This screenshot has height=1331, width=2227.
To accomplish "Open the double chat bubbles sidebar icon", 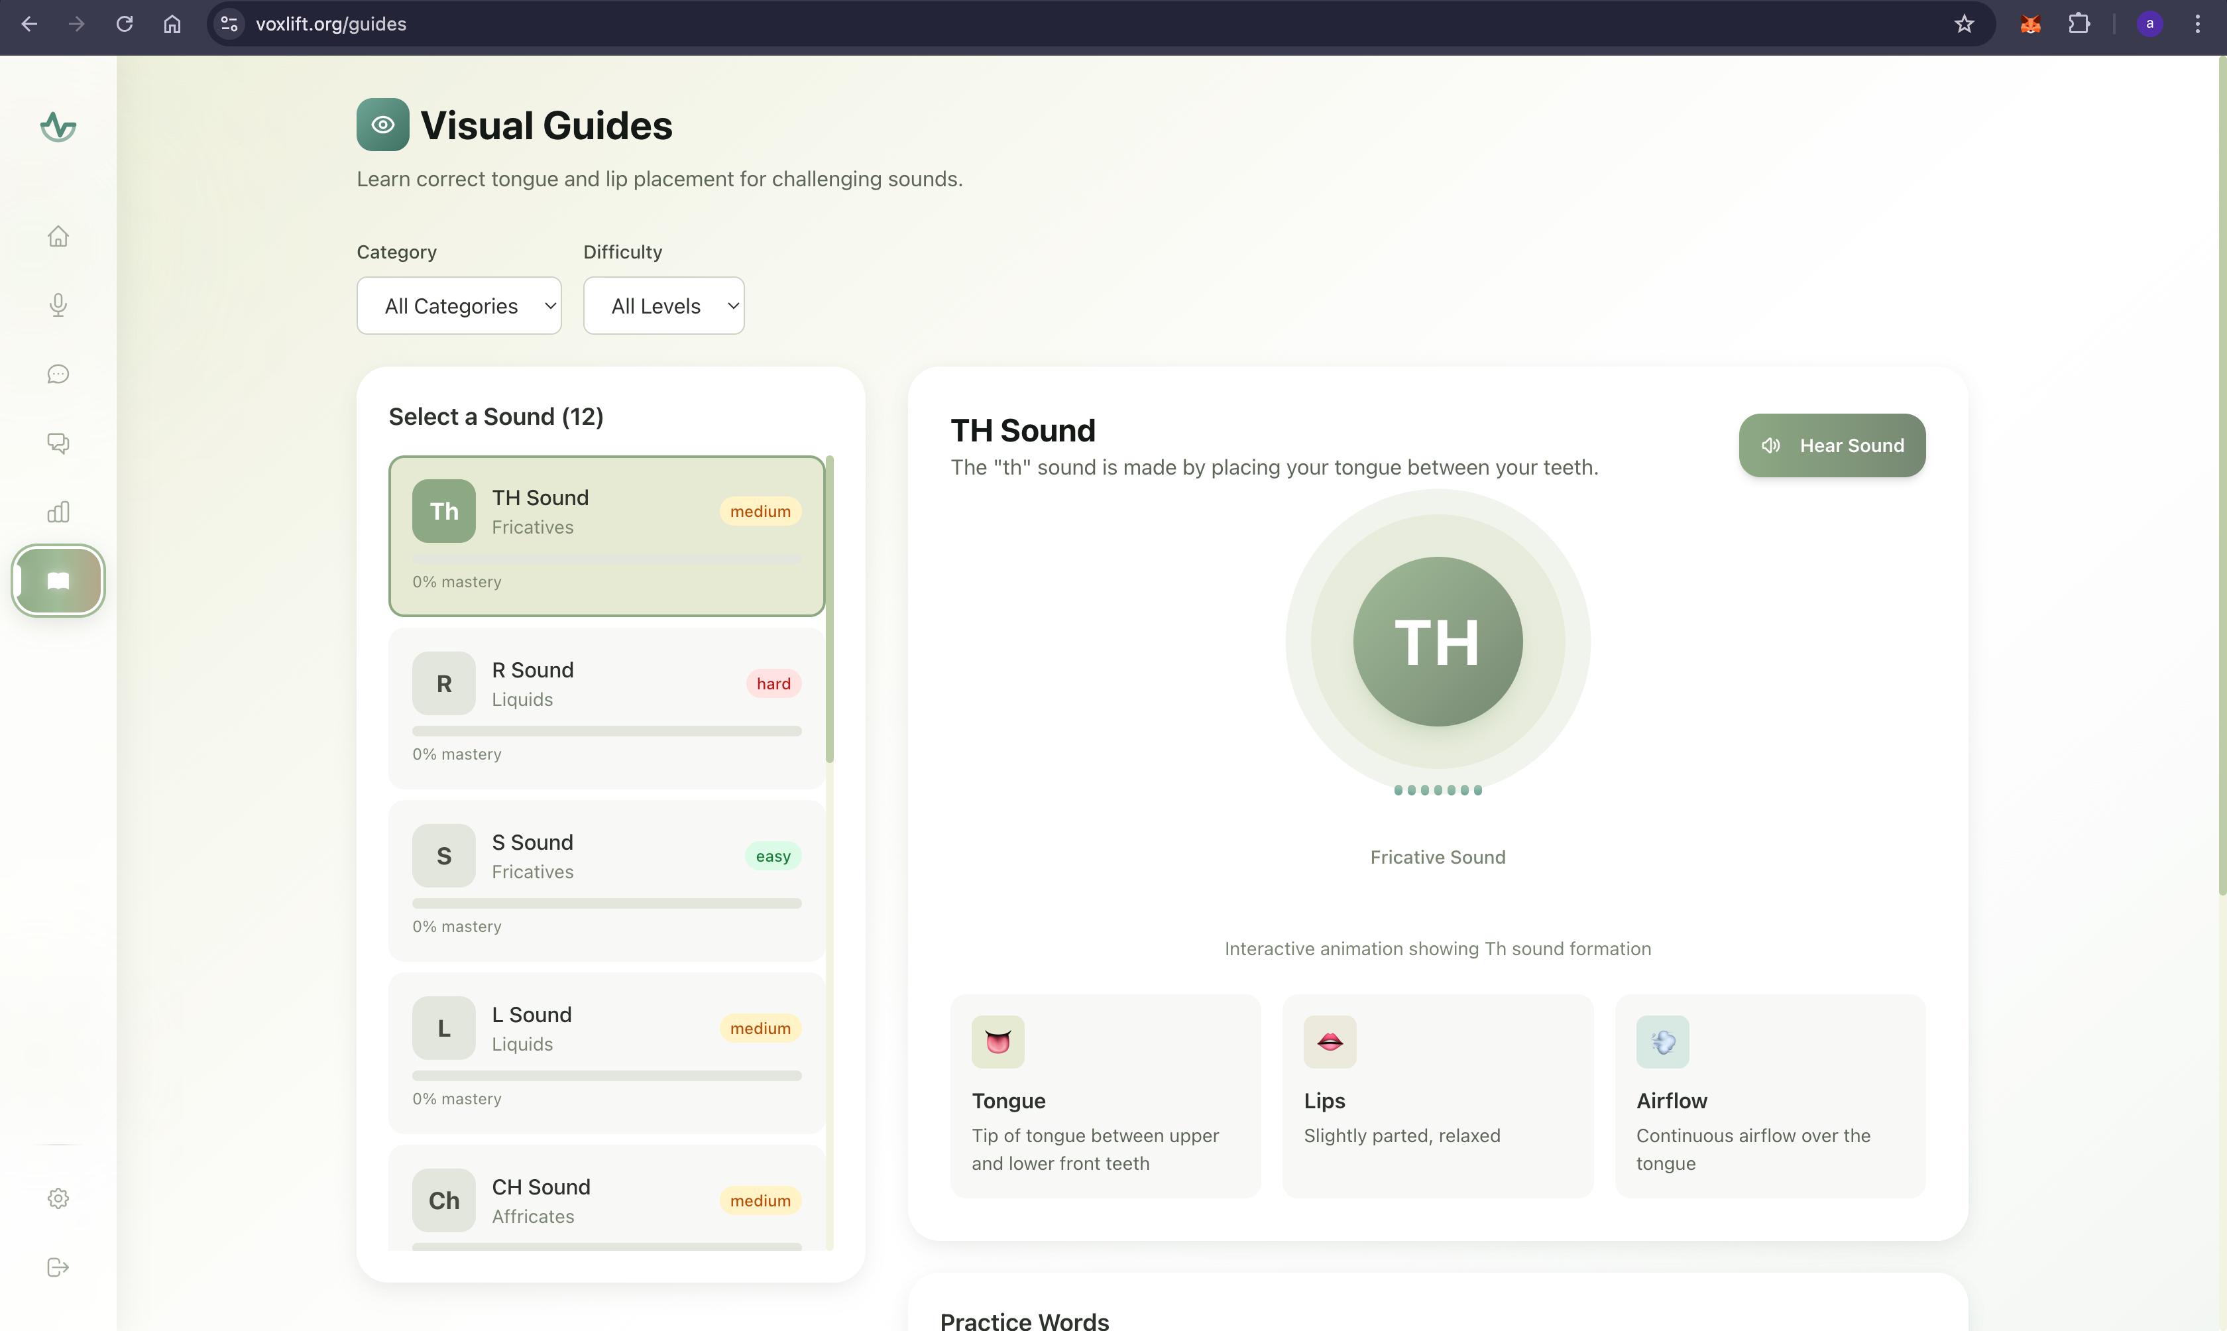I will (58, 443).
